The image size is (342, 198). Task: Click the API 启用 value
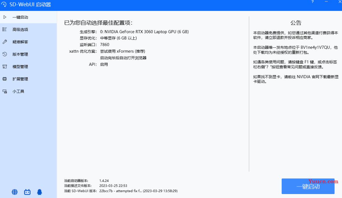(x=104, y=64)
